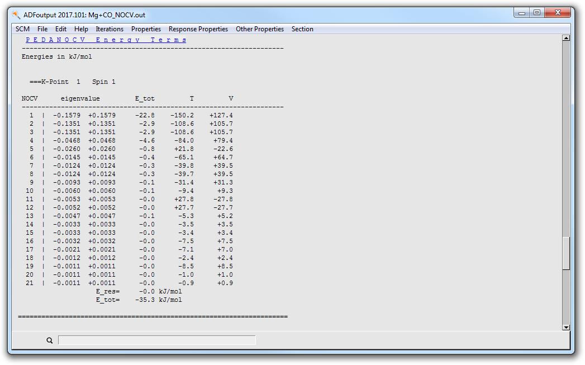The height and width of the screenshot is (365, 585).
Task: Open the Iterations menu
Action: (x=110, y=29)
